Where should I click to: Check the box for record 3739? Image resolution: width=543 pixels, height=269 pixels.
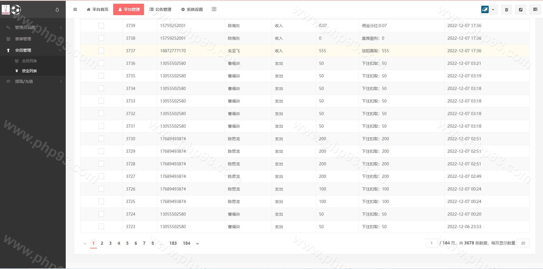click(x=101, y=26)
